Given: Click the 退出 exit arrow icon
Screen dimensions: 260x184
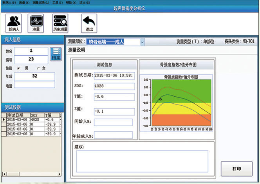Looking at the screenshot, I should click(x=89, y=23).
